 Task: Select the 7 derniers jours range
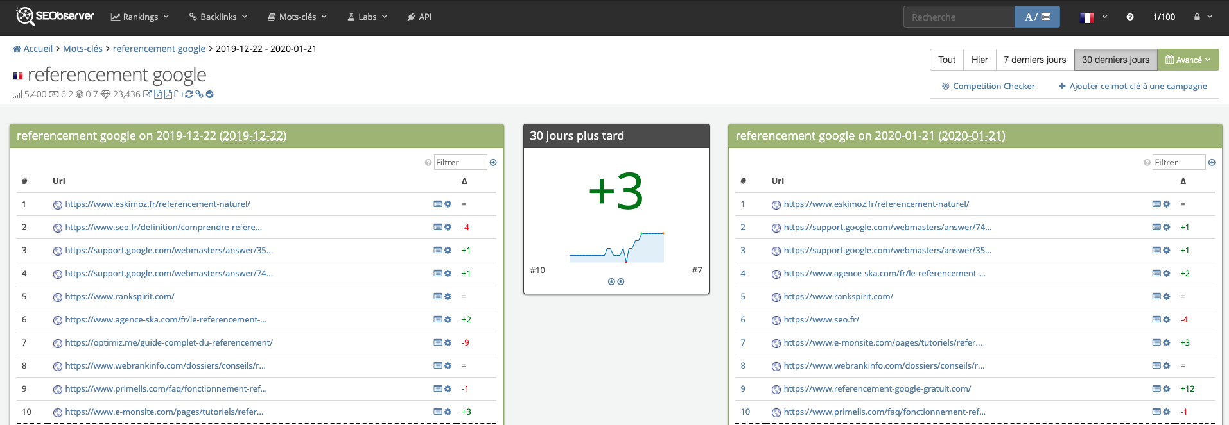(x=1035, y=60)
